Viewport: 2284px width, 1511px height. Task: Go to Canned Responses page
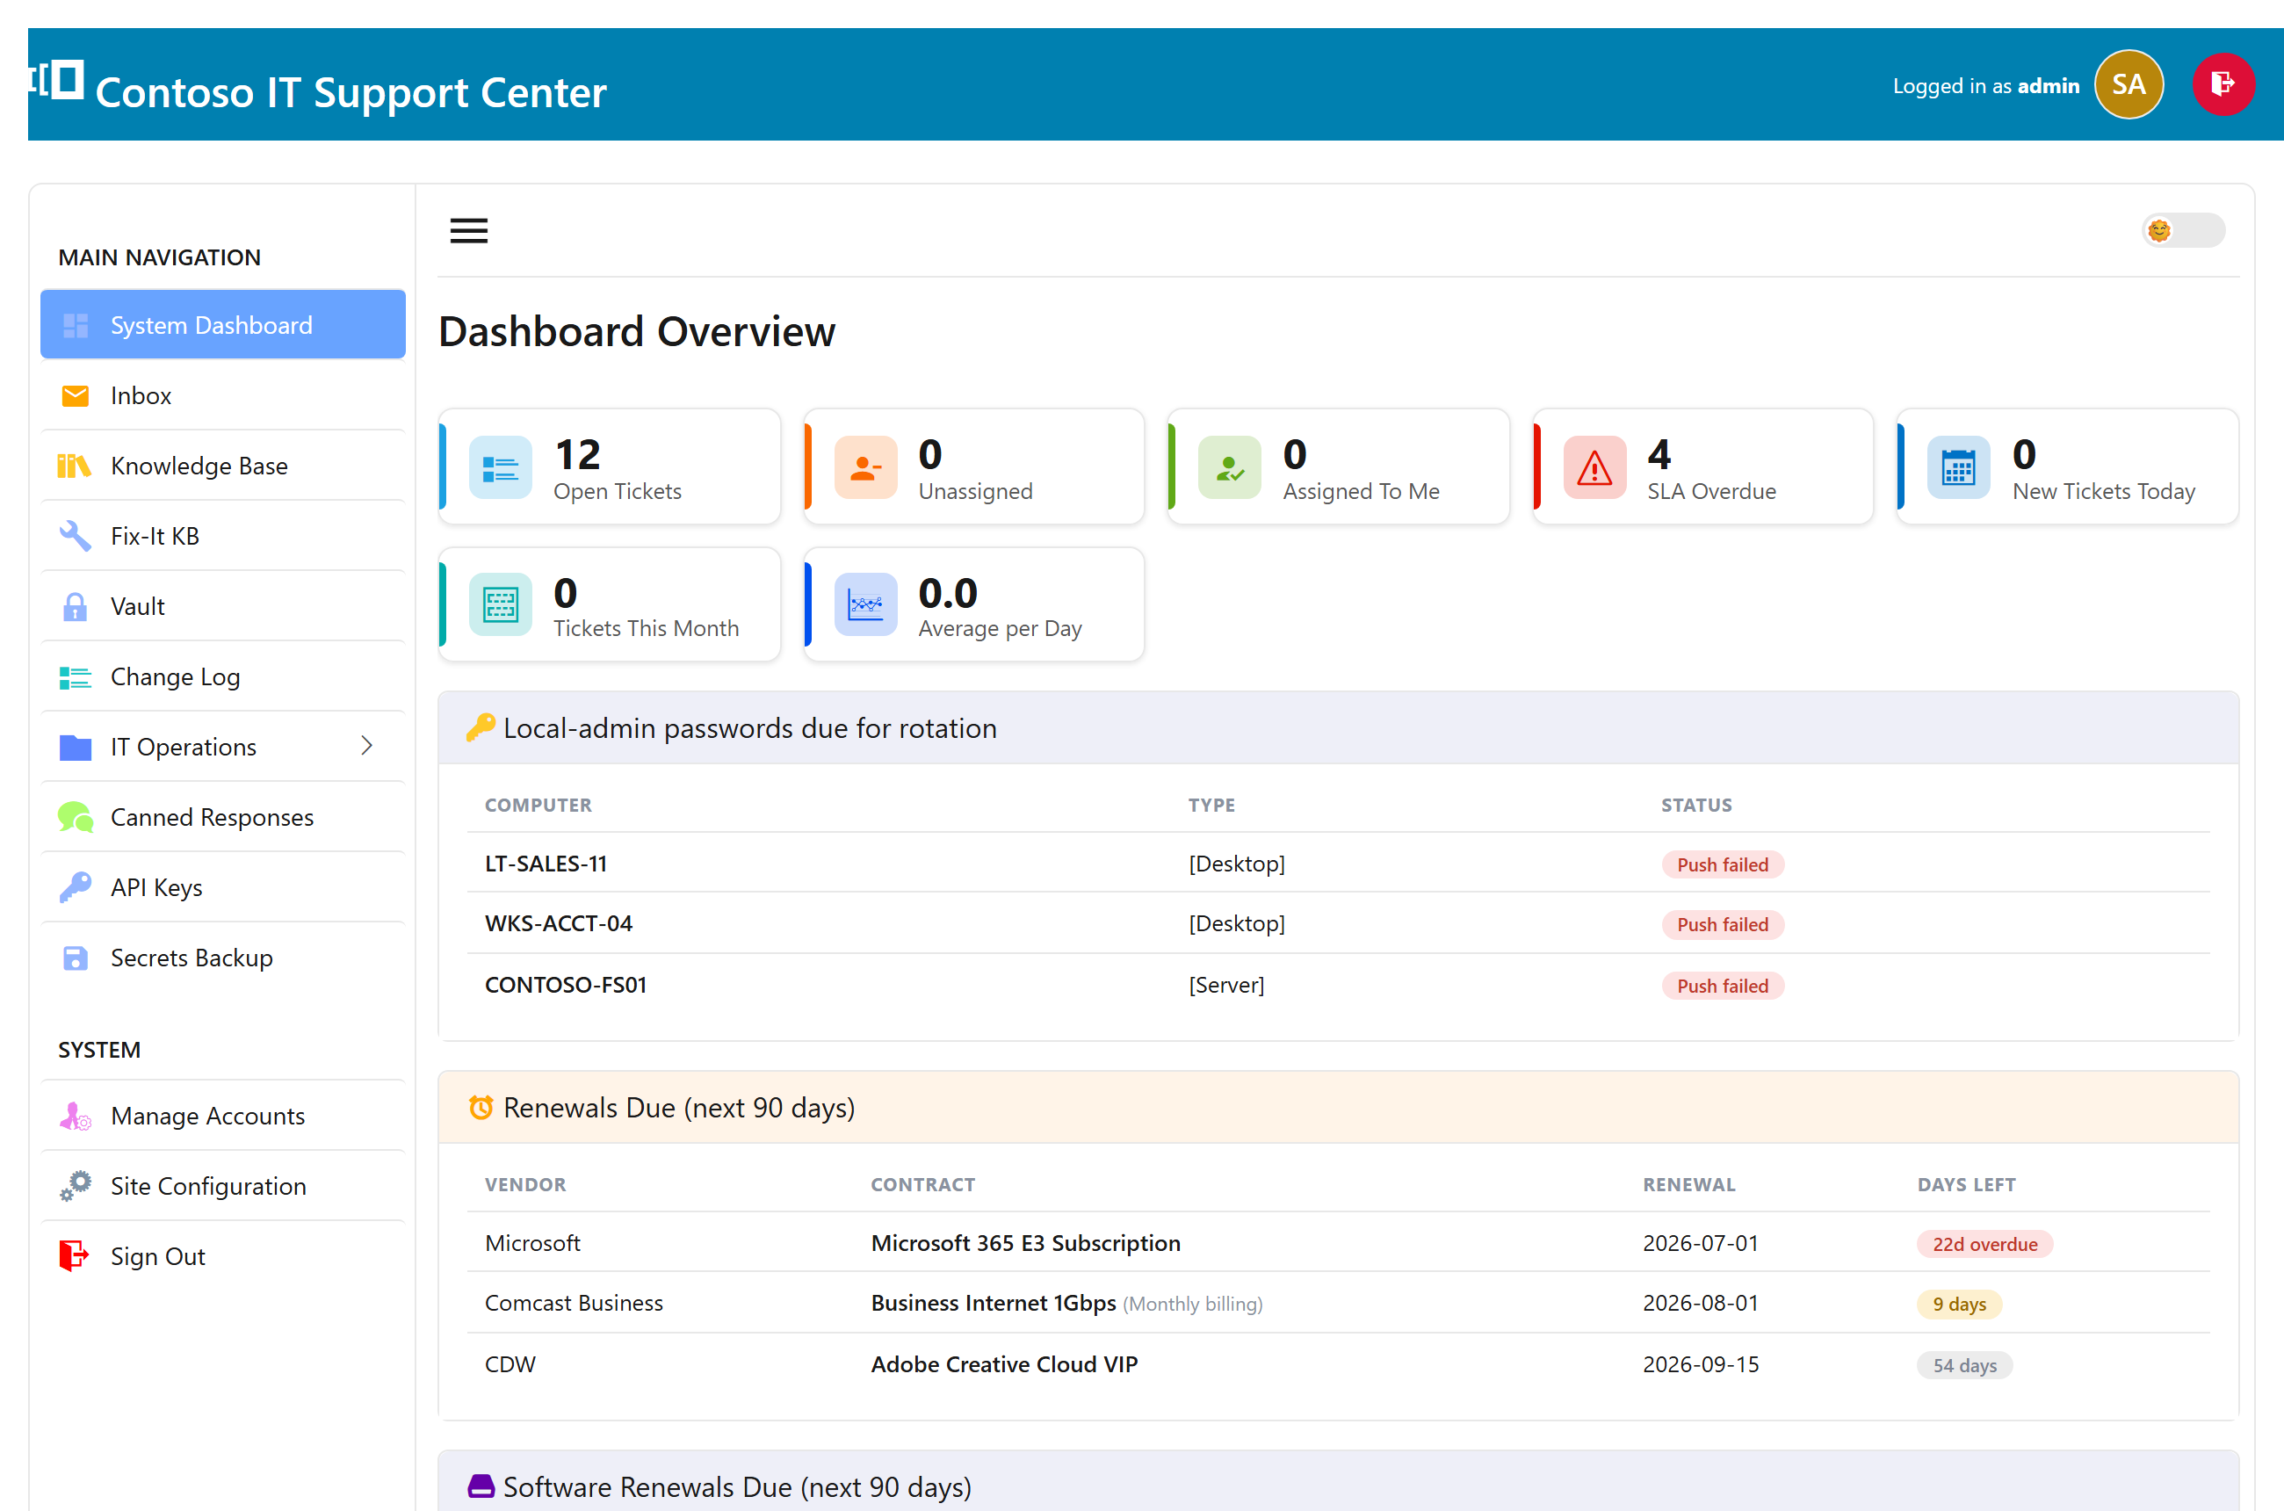[222, 817]
